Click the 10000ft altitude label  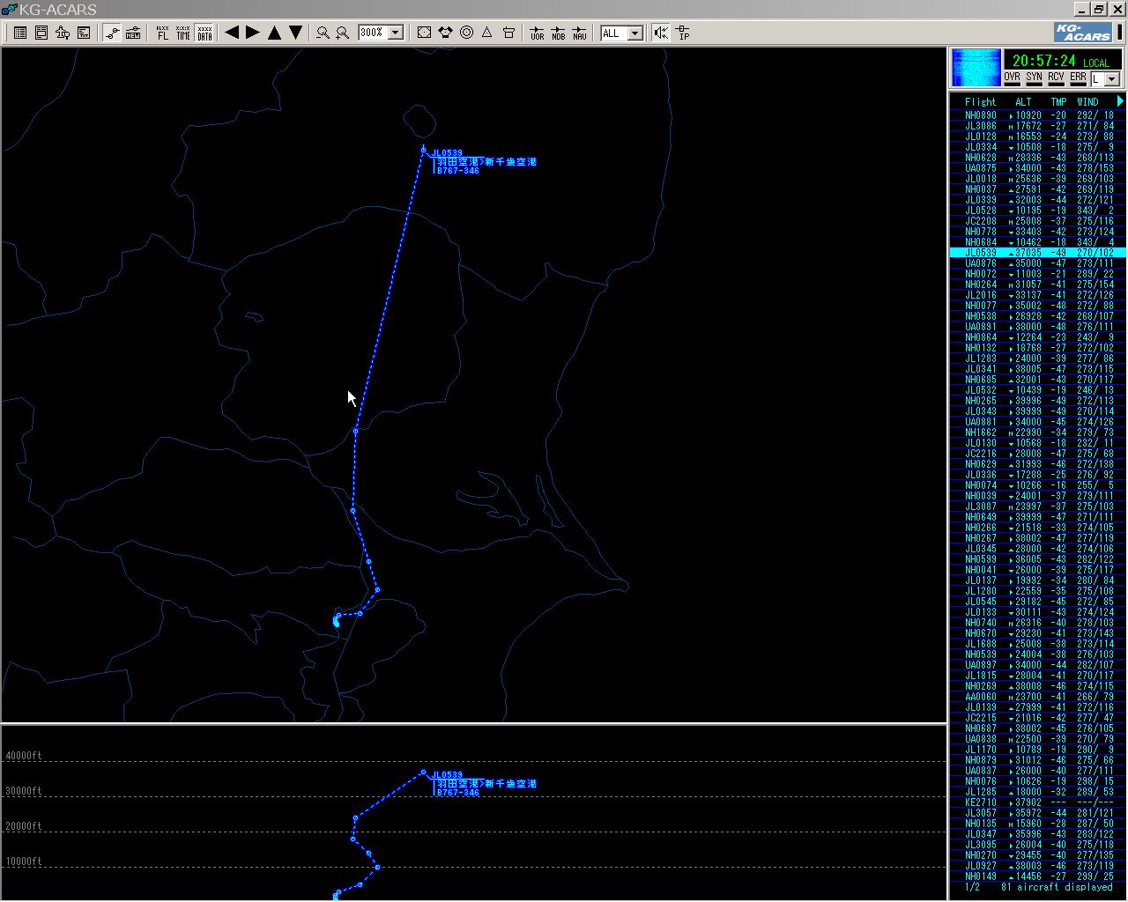point(24,861)
